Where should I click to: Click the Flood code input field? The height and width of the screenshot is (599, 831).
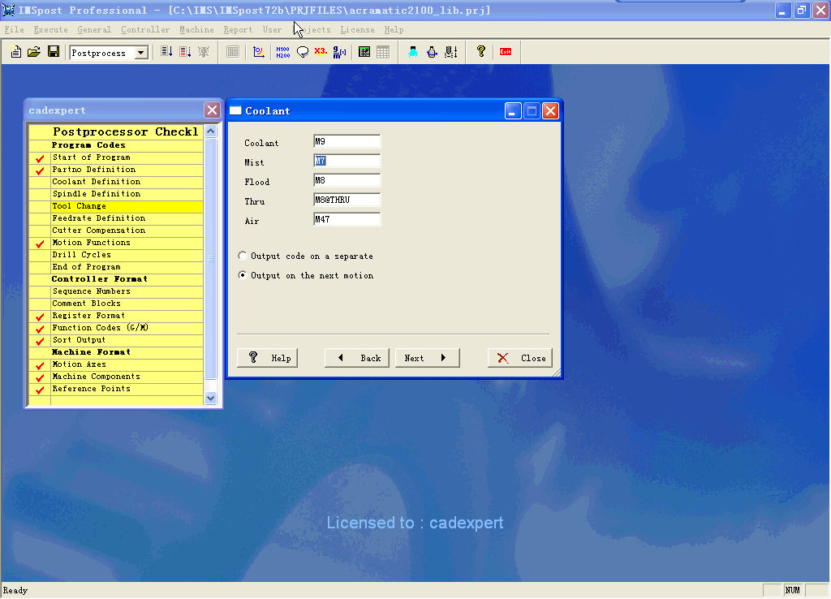tap(347, 181)
